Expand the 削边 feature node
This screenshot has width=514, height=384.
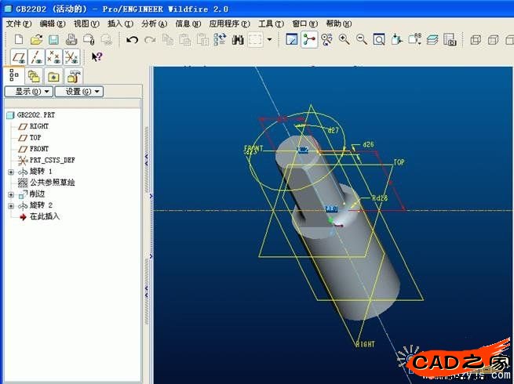tap(10, 194)
